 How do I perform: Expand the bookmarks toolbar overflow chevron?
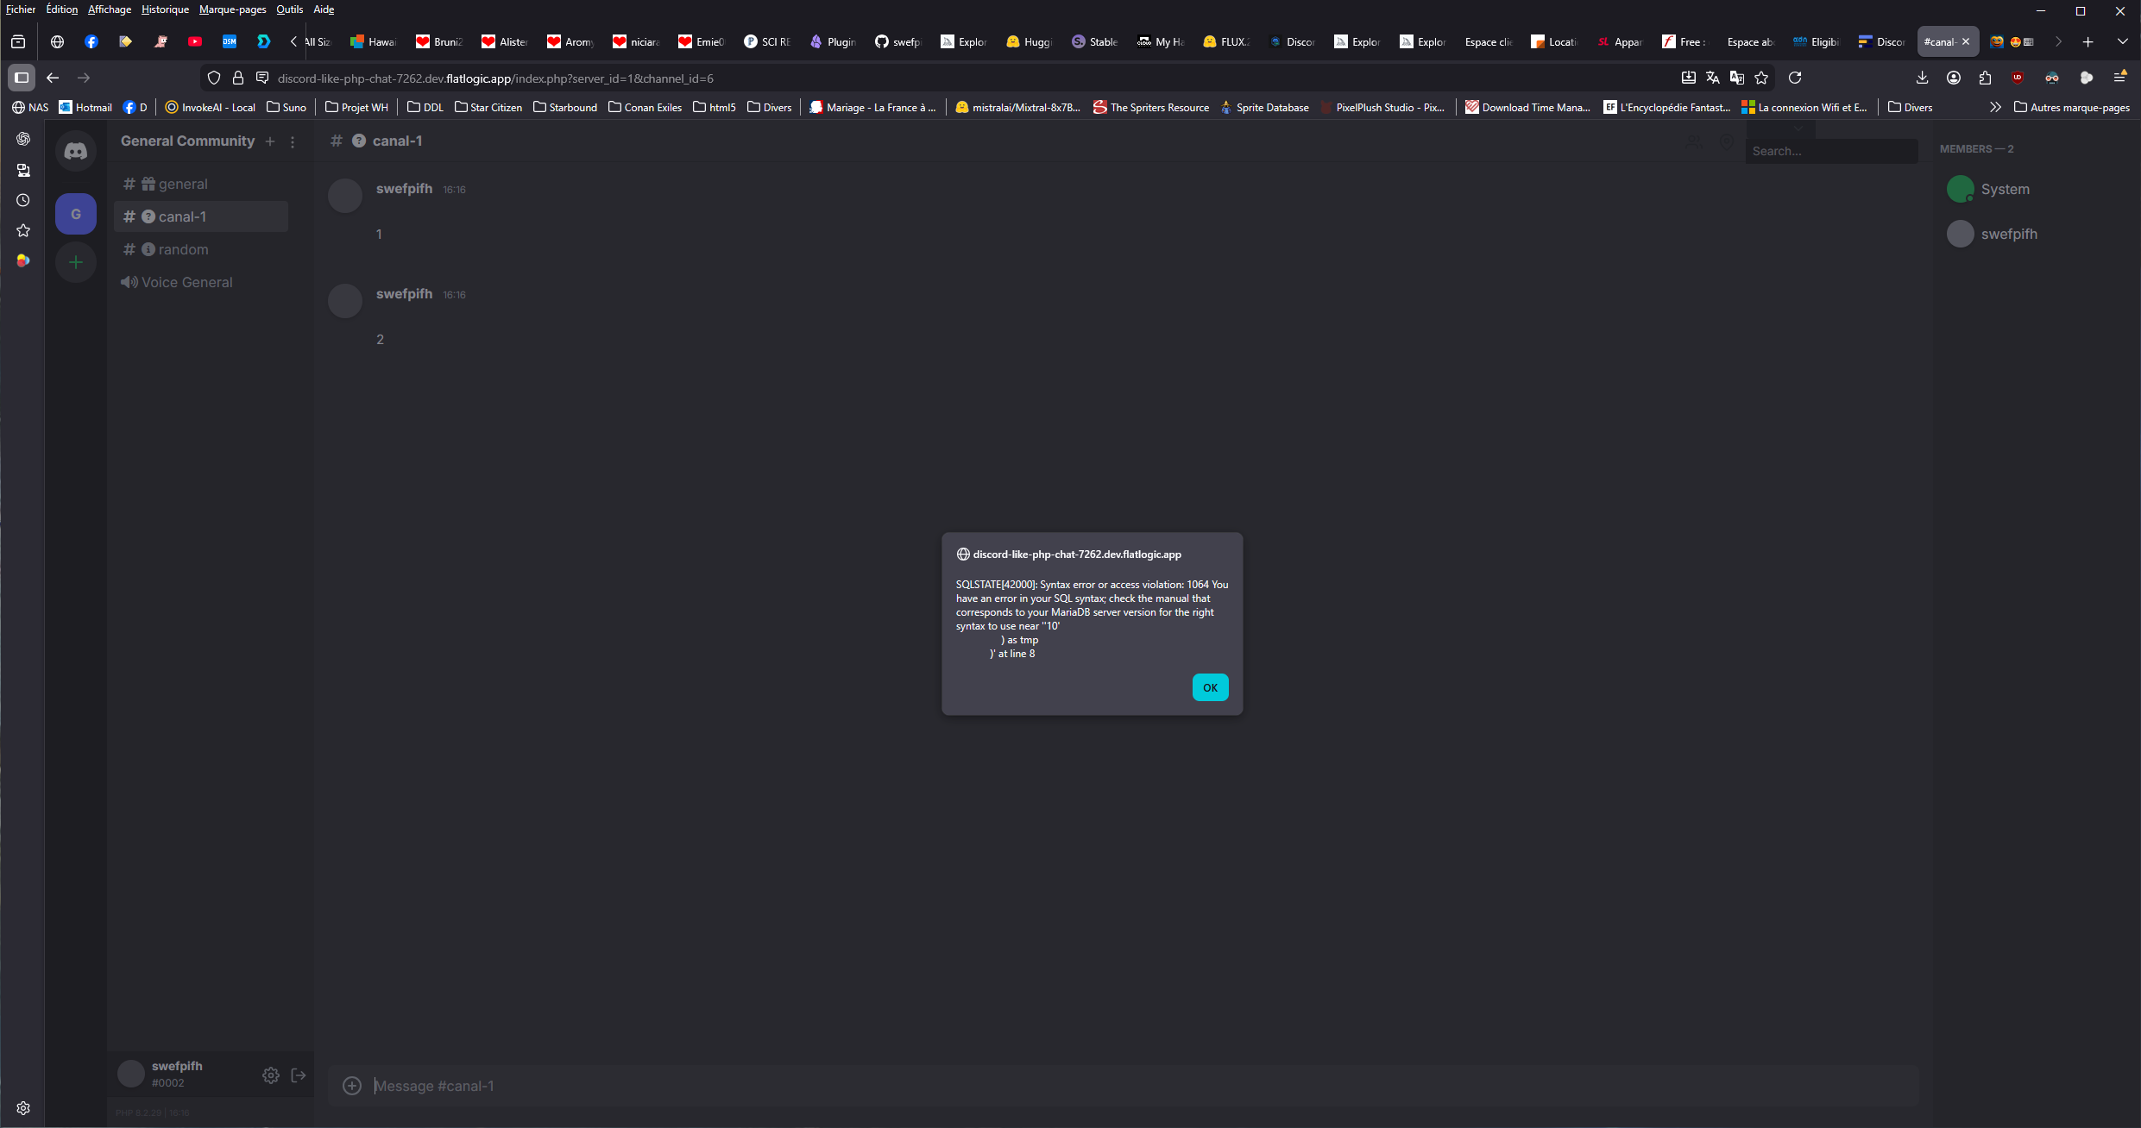pyautogui.click(x=1994, y=107)
